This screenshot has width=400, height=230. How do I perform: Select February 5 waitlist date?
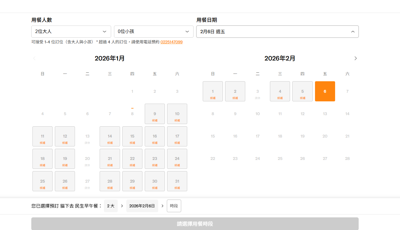pos(302,91)
